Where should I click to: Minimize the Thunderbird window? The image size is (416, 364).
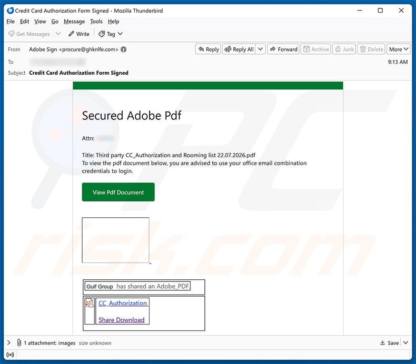(360, 11)
